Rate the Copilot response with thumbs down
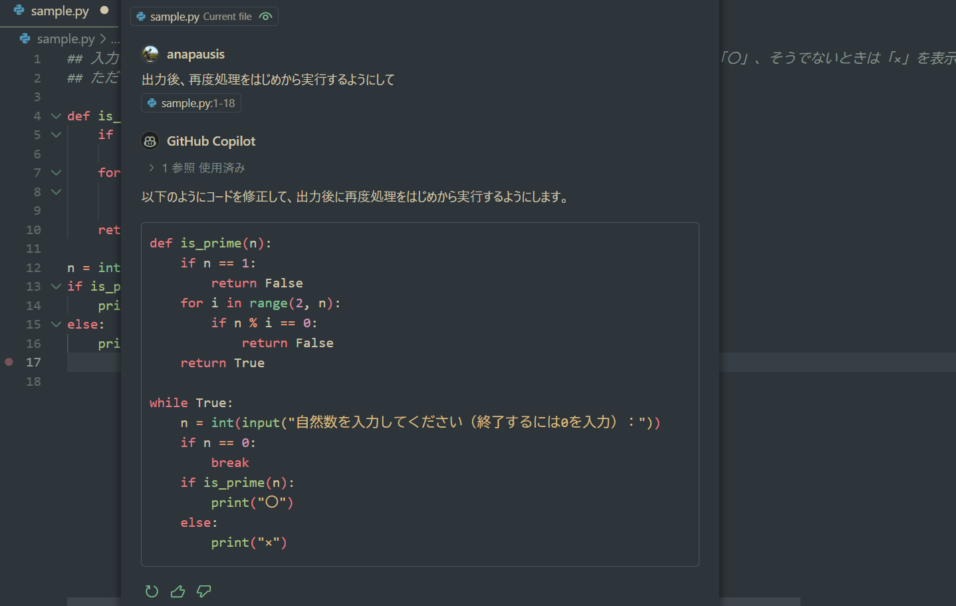Screen dimensions: 956x606 click(203, 591)
